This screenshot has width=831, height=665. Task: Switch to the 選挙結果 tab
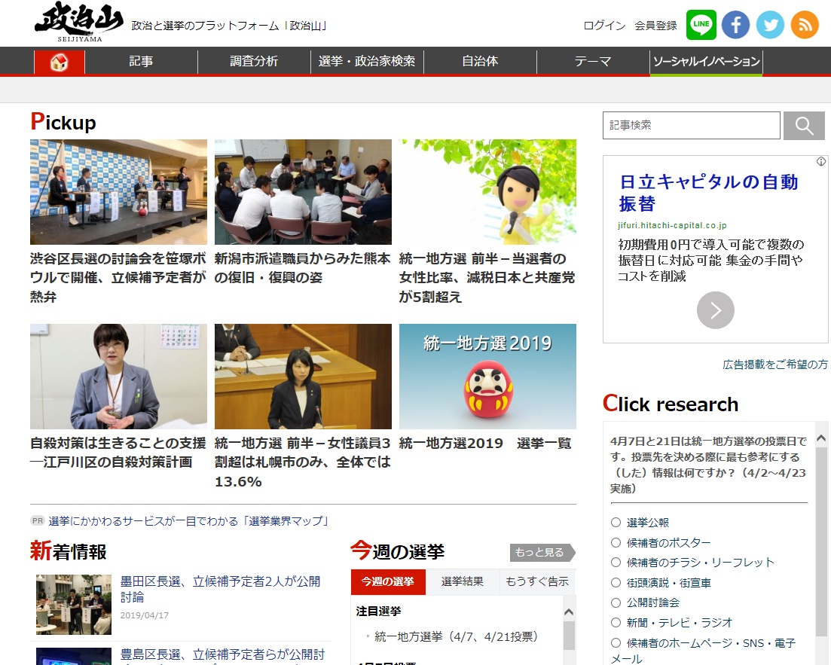462,582
